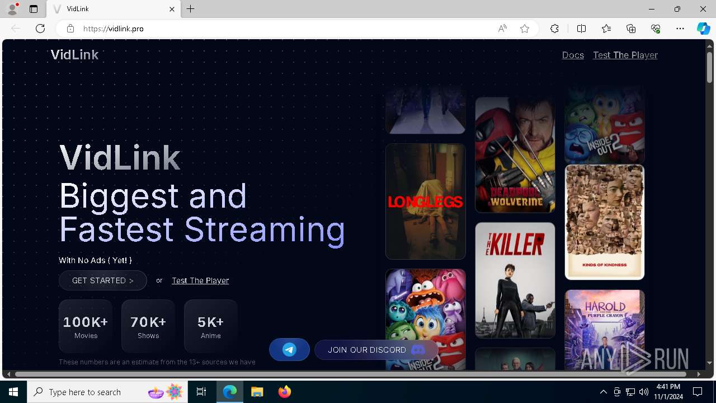Reload the VidLink page
Image resolution: width=716 pixels, height=403 pixels.
pos(40,29)
